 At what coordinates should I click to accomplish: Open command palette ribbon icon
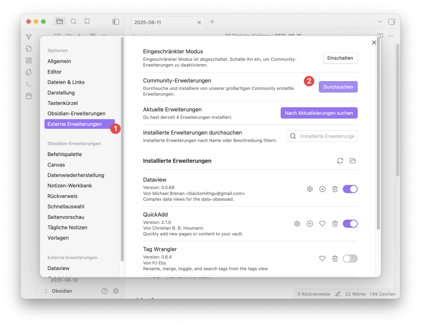click(x=29, y=84)
